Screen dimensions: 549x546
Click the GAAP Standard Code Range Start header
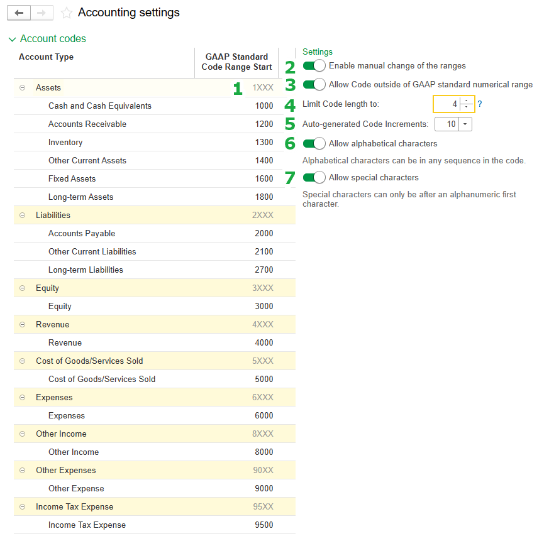[236, 62]
